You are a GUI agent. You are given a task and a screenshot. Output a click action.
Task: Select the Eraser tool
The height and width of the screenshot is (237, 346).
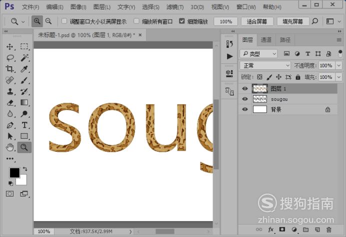(x=10, y=103)
